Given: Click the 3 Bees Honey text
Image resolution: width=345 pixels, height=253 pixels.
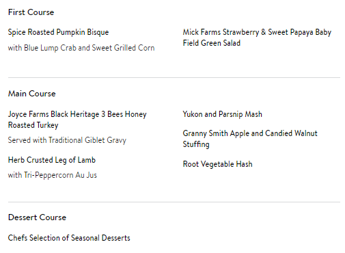Looking at the screenshot, I should click(124, 114).
